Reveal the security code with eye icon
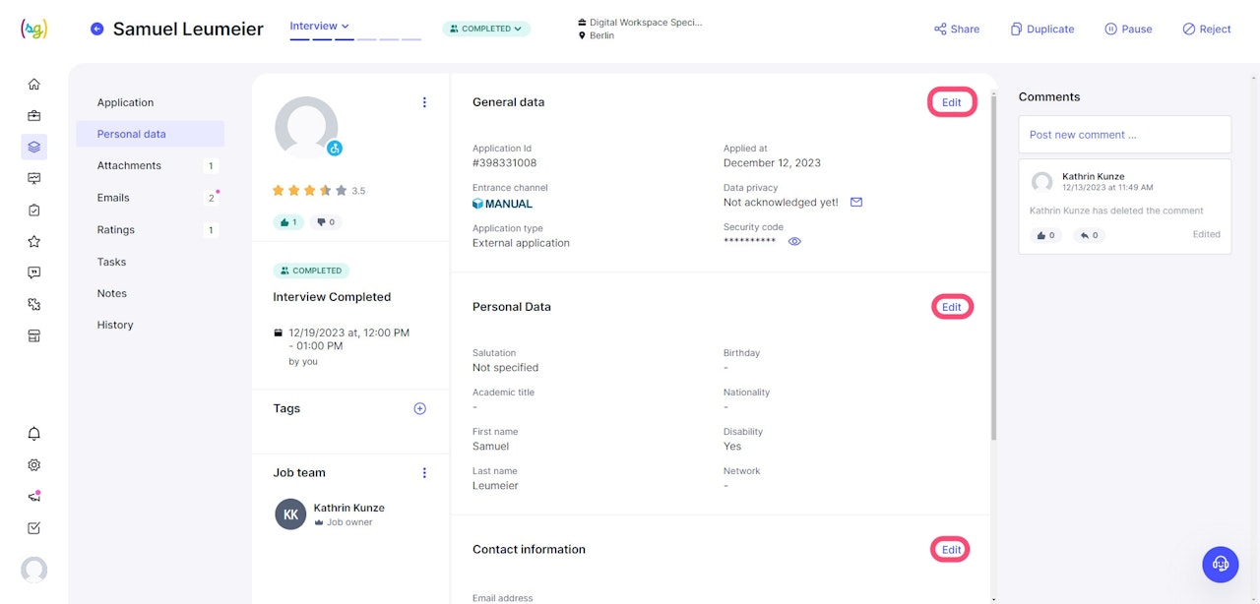 (x=794, y=241)
